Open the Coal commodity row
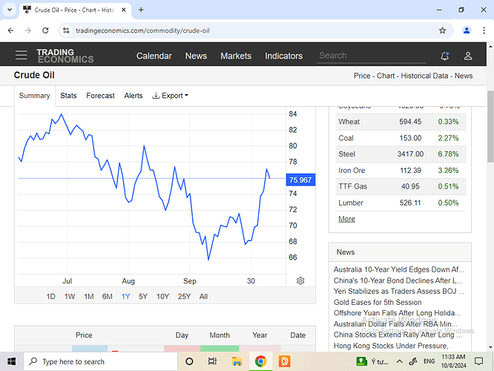494x371 pixels. (401, 138)
